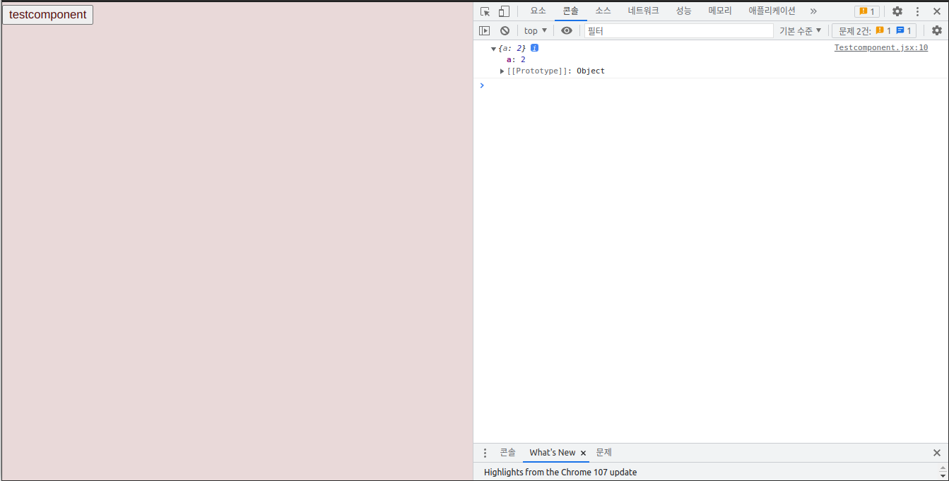Click the console prompt input line

714,85
